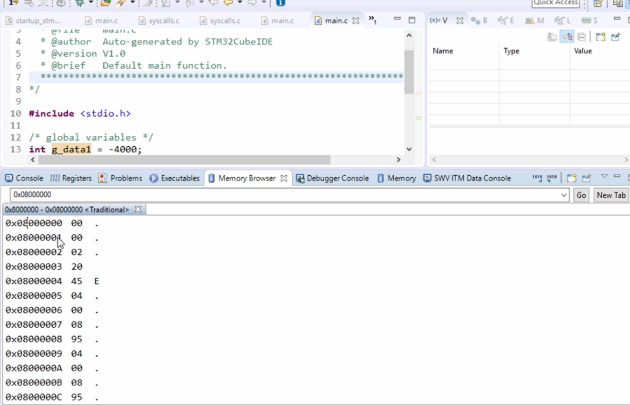Viewport: 630px width, 405px height.
Task: Click editor horizontal scroll left arrow
Action: click(33, 160)
